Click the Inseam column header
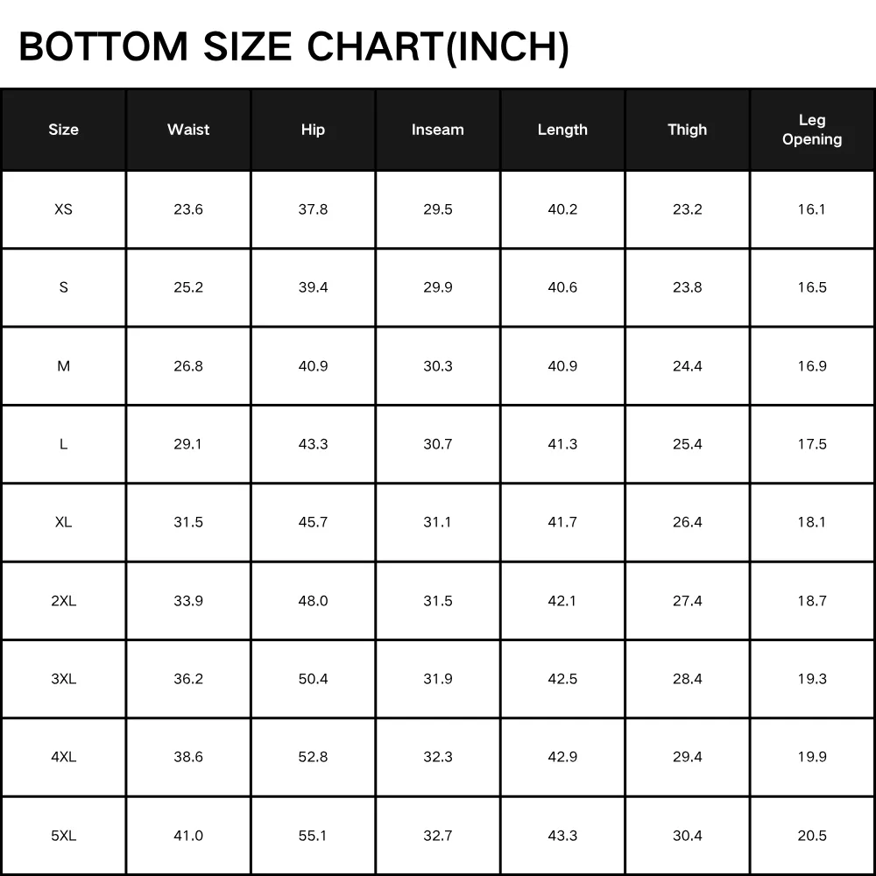The image size is (876, 876). coord(437,130)
